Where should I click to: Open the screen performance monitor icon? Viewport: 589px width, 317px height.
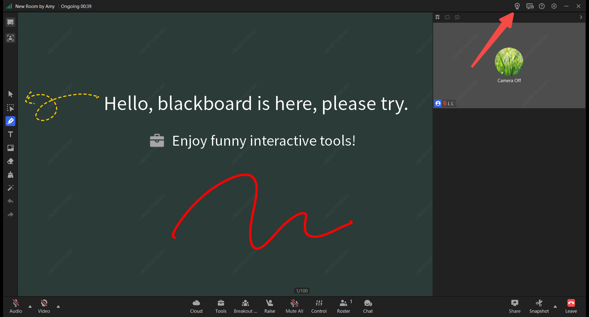click(x=530, y=6)
